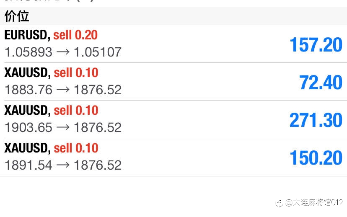The image size is (347, 217).
Task: Open the @大连麻将馆012 watermark handle
Action: click(x=314, y=202)
